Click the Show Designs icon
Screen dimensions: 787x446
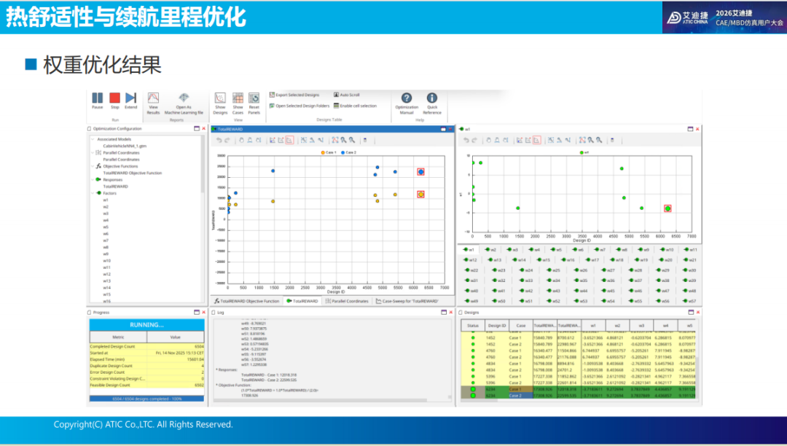[220, 98]
